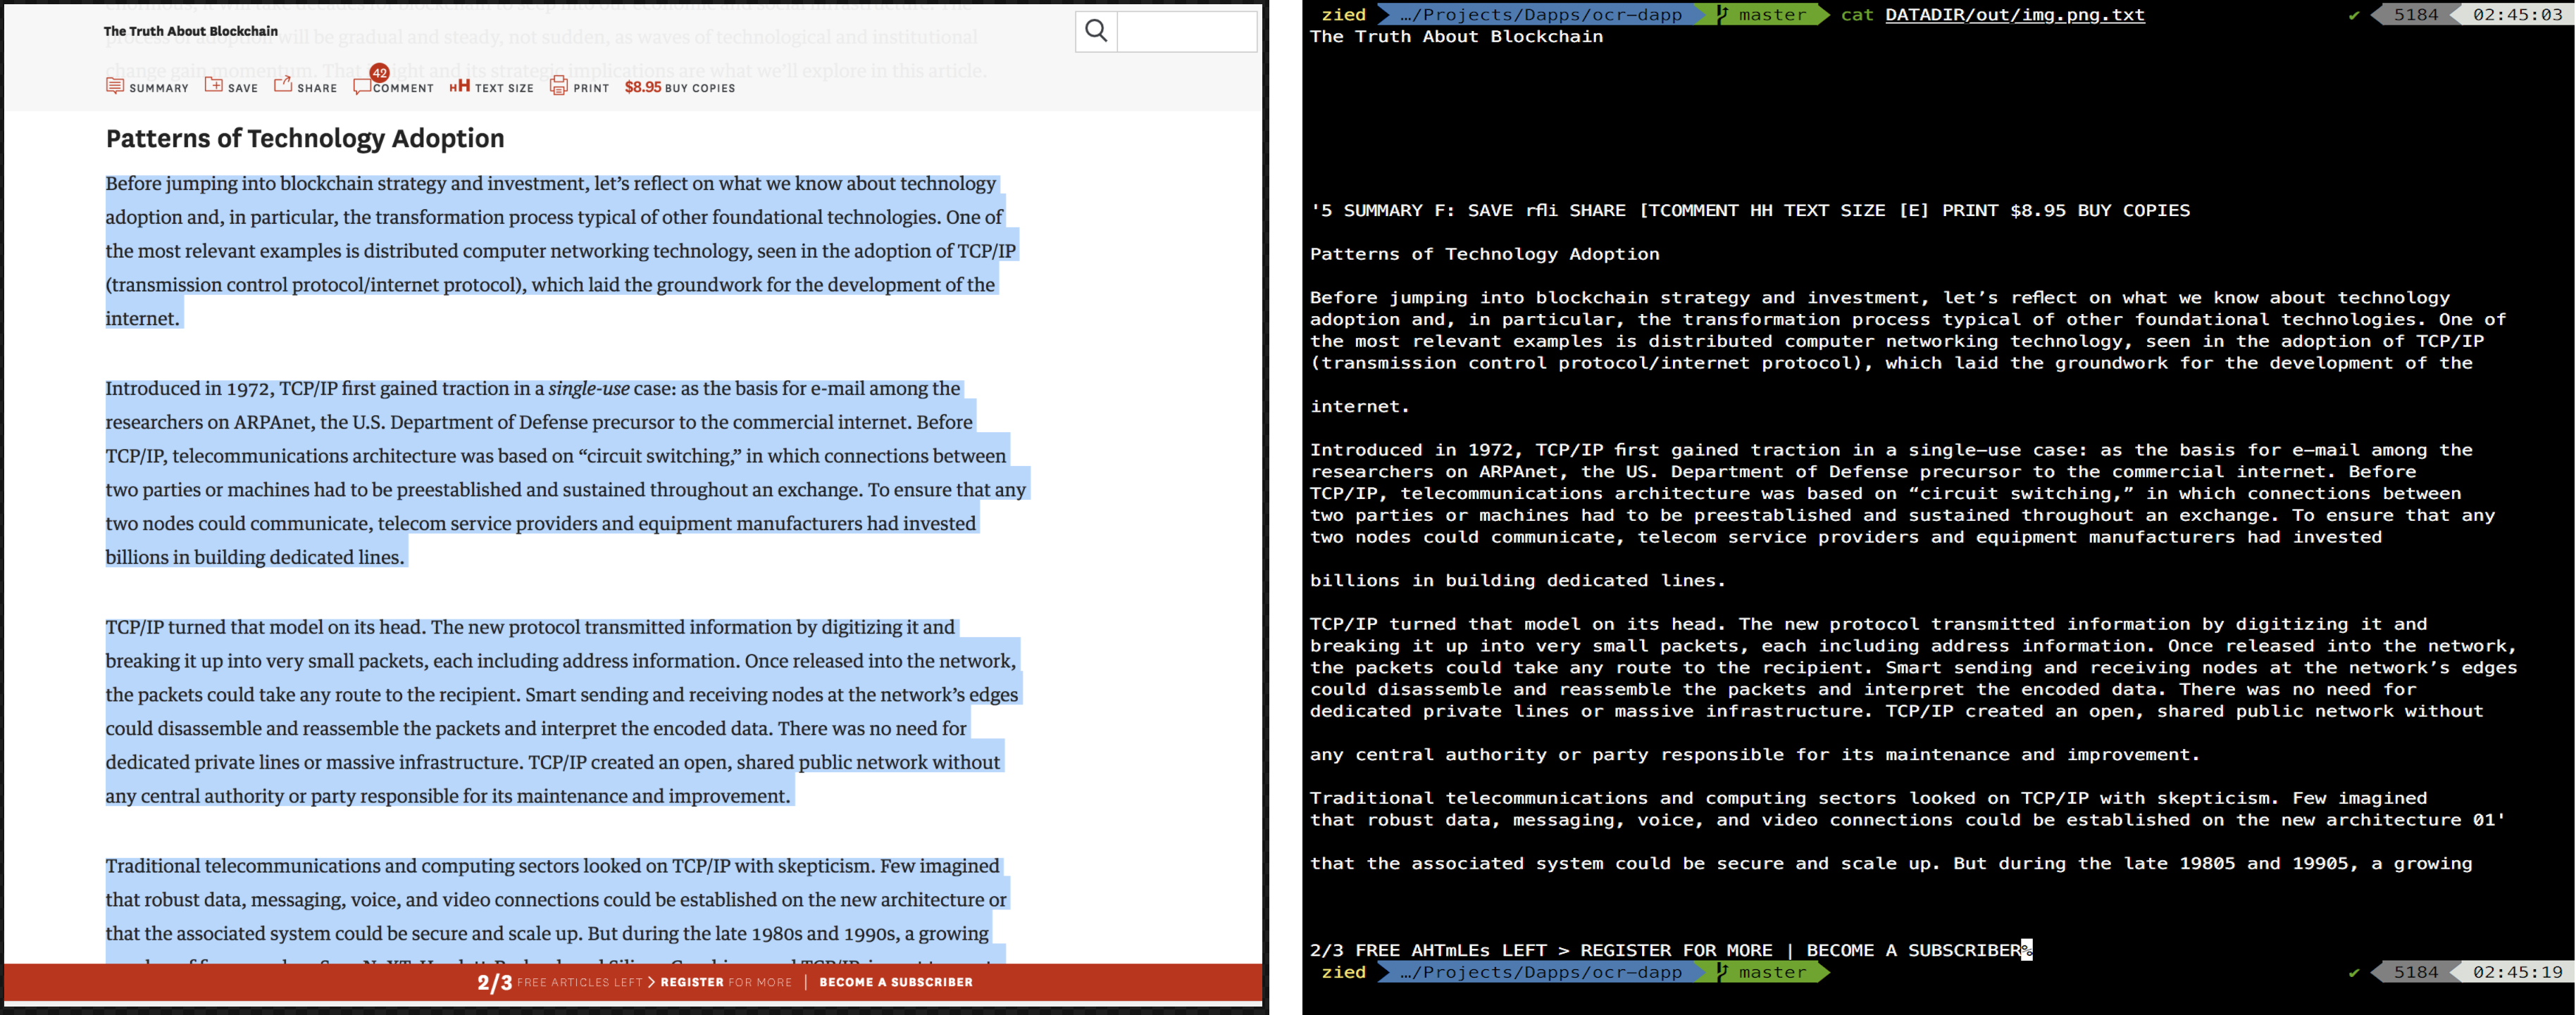Click the Patterns of Technology Adoption heading

(305, 138)
